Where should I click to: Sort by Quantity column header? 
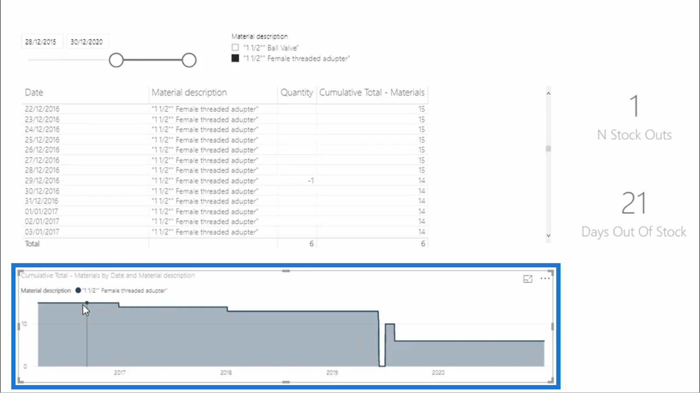tap(297, 93)
